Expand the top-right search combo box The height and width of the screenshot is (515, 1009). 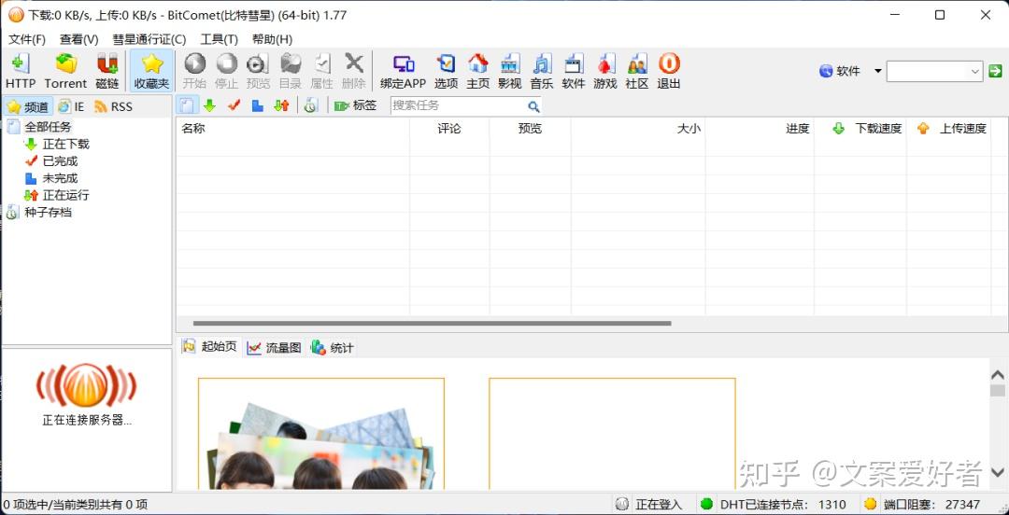click(x=974, y=71)
